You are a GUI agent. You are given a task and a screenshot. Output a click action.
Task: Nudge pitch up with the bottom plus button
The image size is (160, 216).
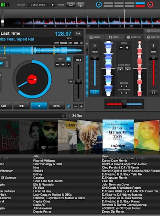(81, 106)
